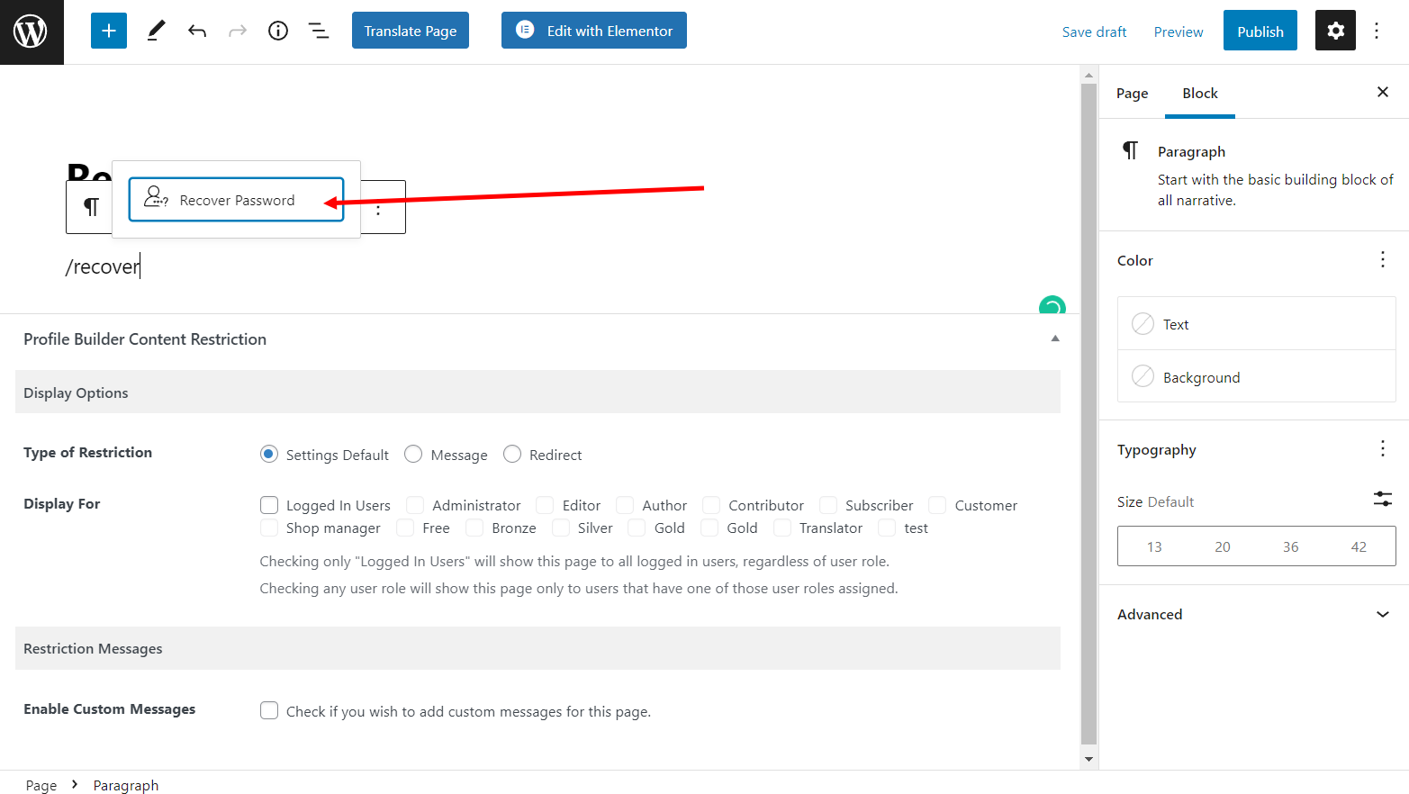Undo the last change
Viewport: 1409px width, 794px height.
coord(197,31)
